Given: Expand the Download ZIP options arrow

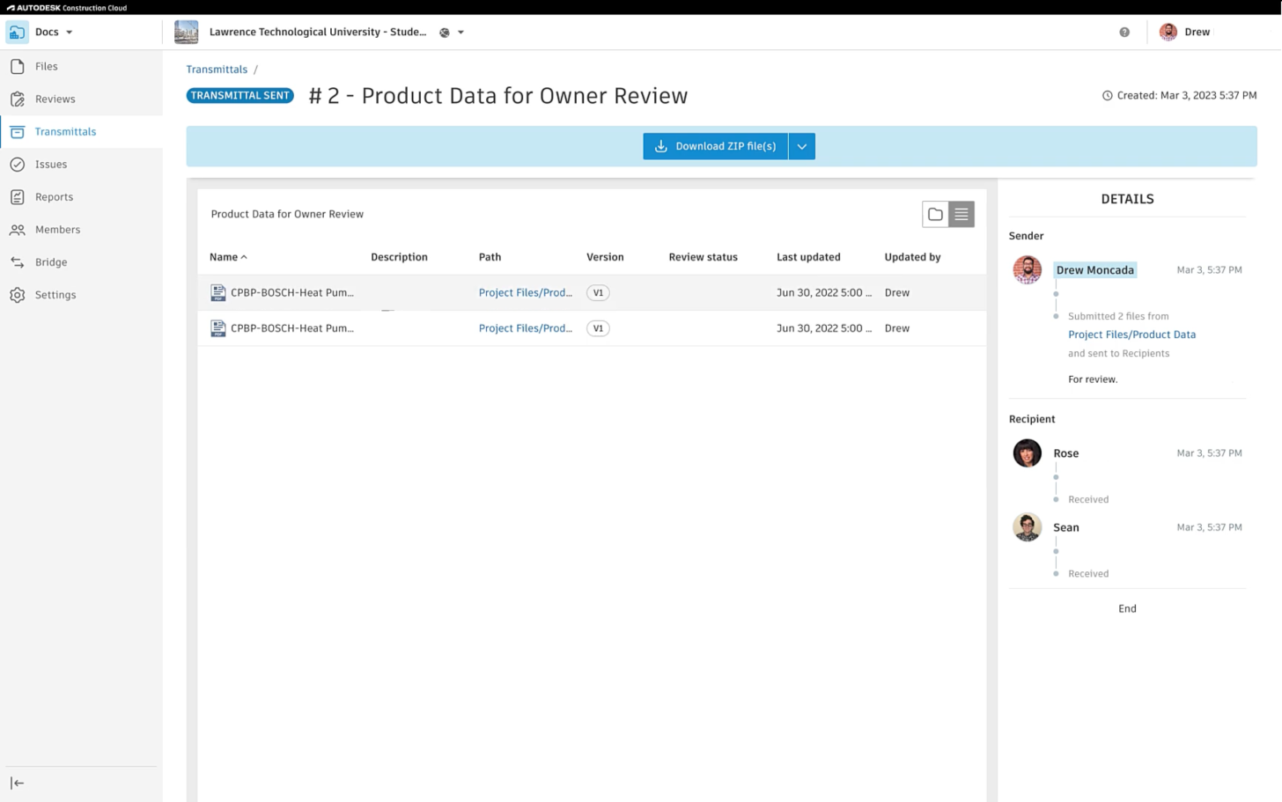Looking at the screenshot, I should [x=801, y=146].
